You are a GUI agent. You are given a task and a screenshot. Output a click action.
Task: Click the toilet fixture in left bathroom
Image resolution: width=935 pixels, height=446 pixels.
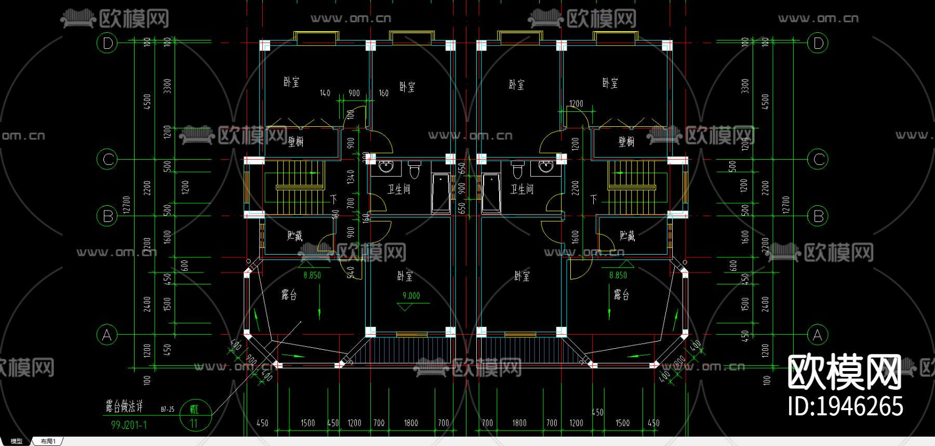point(414,169)
